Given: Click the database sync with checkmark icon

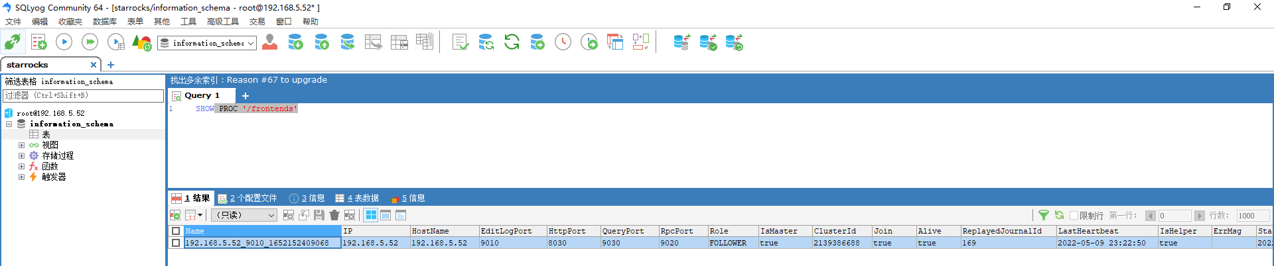Looking at the screenshot, I should click(x=708, y=42).
